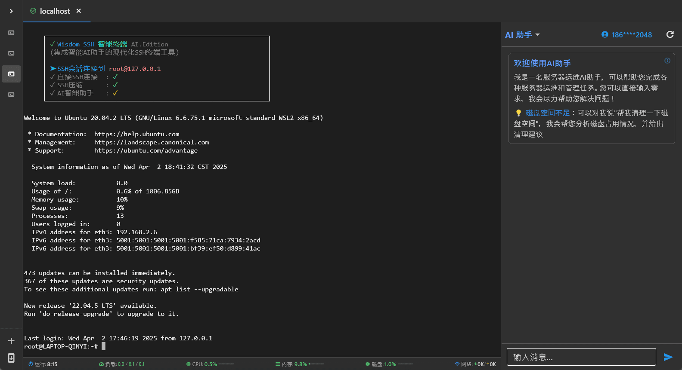The width and height of the screenshot is (682, 370).
Task: Open the topmost terminal session icon in sidebar
Action: 11,33
